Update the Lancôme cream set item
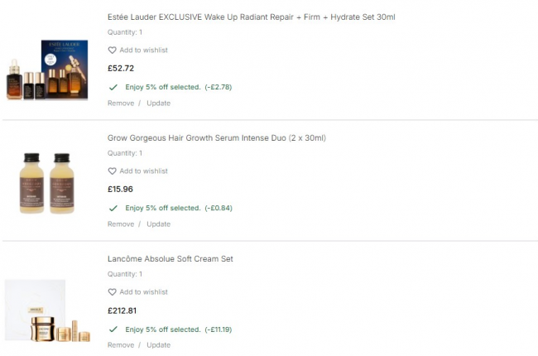This screenshot has height=356, width=538. click(158, 345)
